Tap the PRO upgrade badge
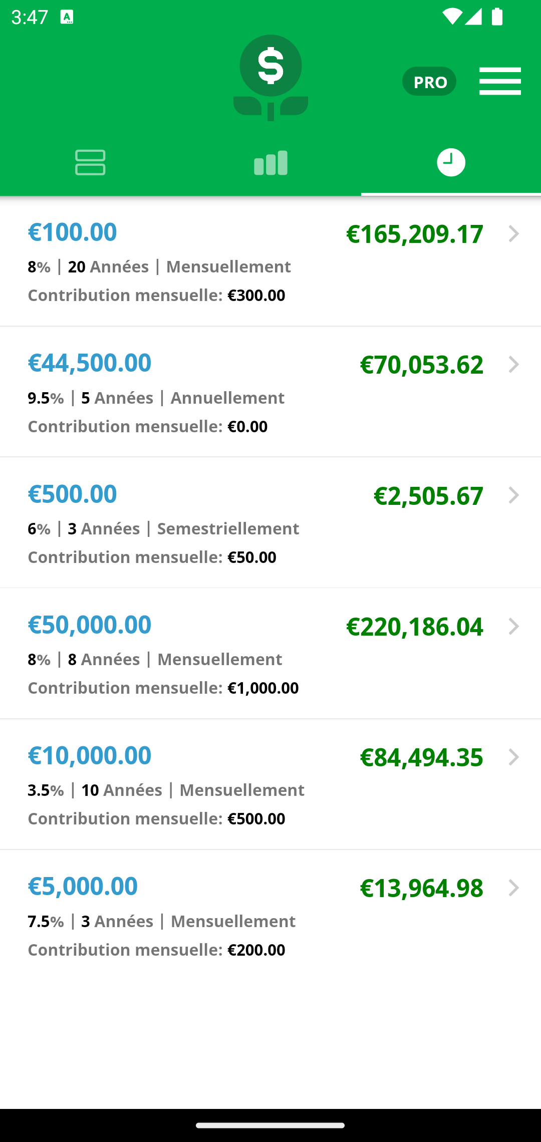The image size is (541, 1142). (x=429, y=81)
